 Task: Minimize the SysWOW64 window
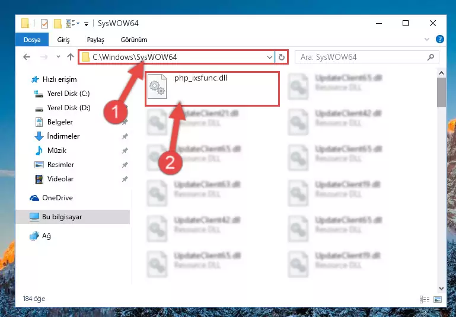[379, 24]
